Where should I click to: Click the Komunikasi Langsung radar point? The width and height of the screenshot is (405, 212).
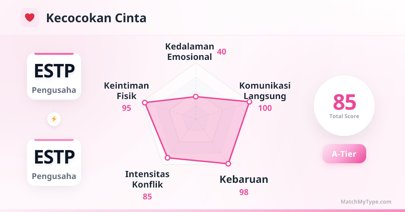[x=249, y=102]
